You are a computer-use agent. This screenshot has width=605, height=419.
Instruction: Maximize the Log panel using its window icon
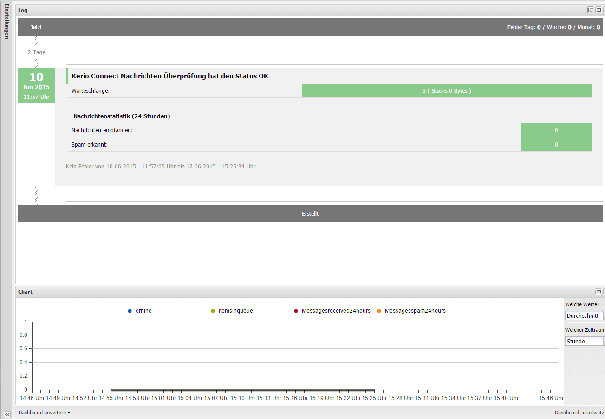599,10
